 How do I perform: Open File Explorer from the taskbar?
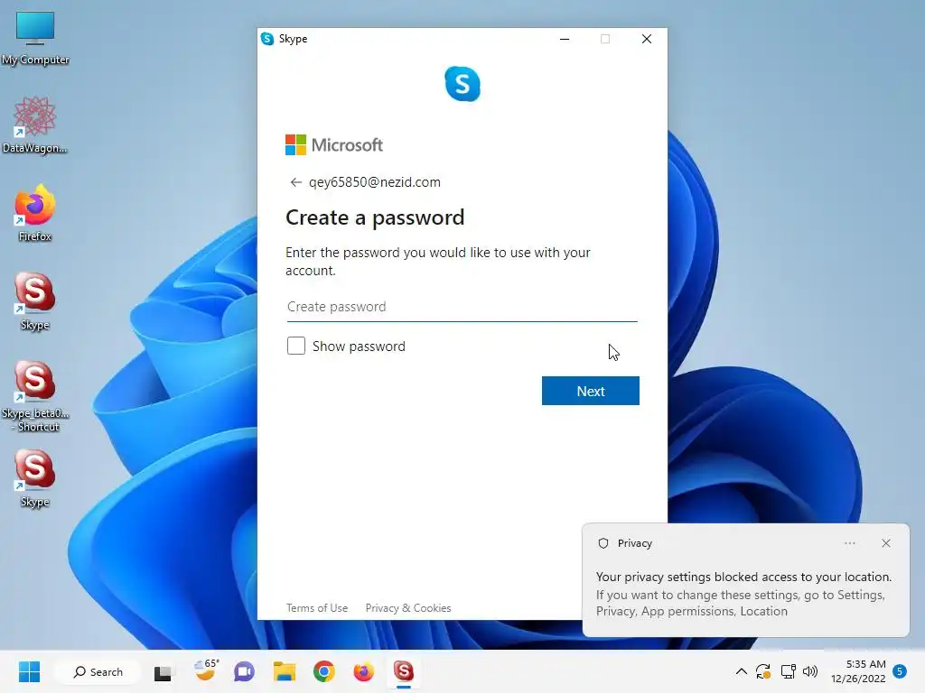click(x=285, y=671)
